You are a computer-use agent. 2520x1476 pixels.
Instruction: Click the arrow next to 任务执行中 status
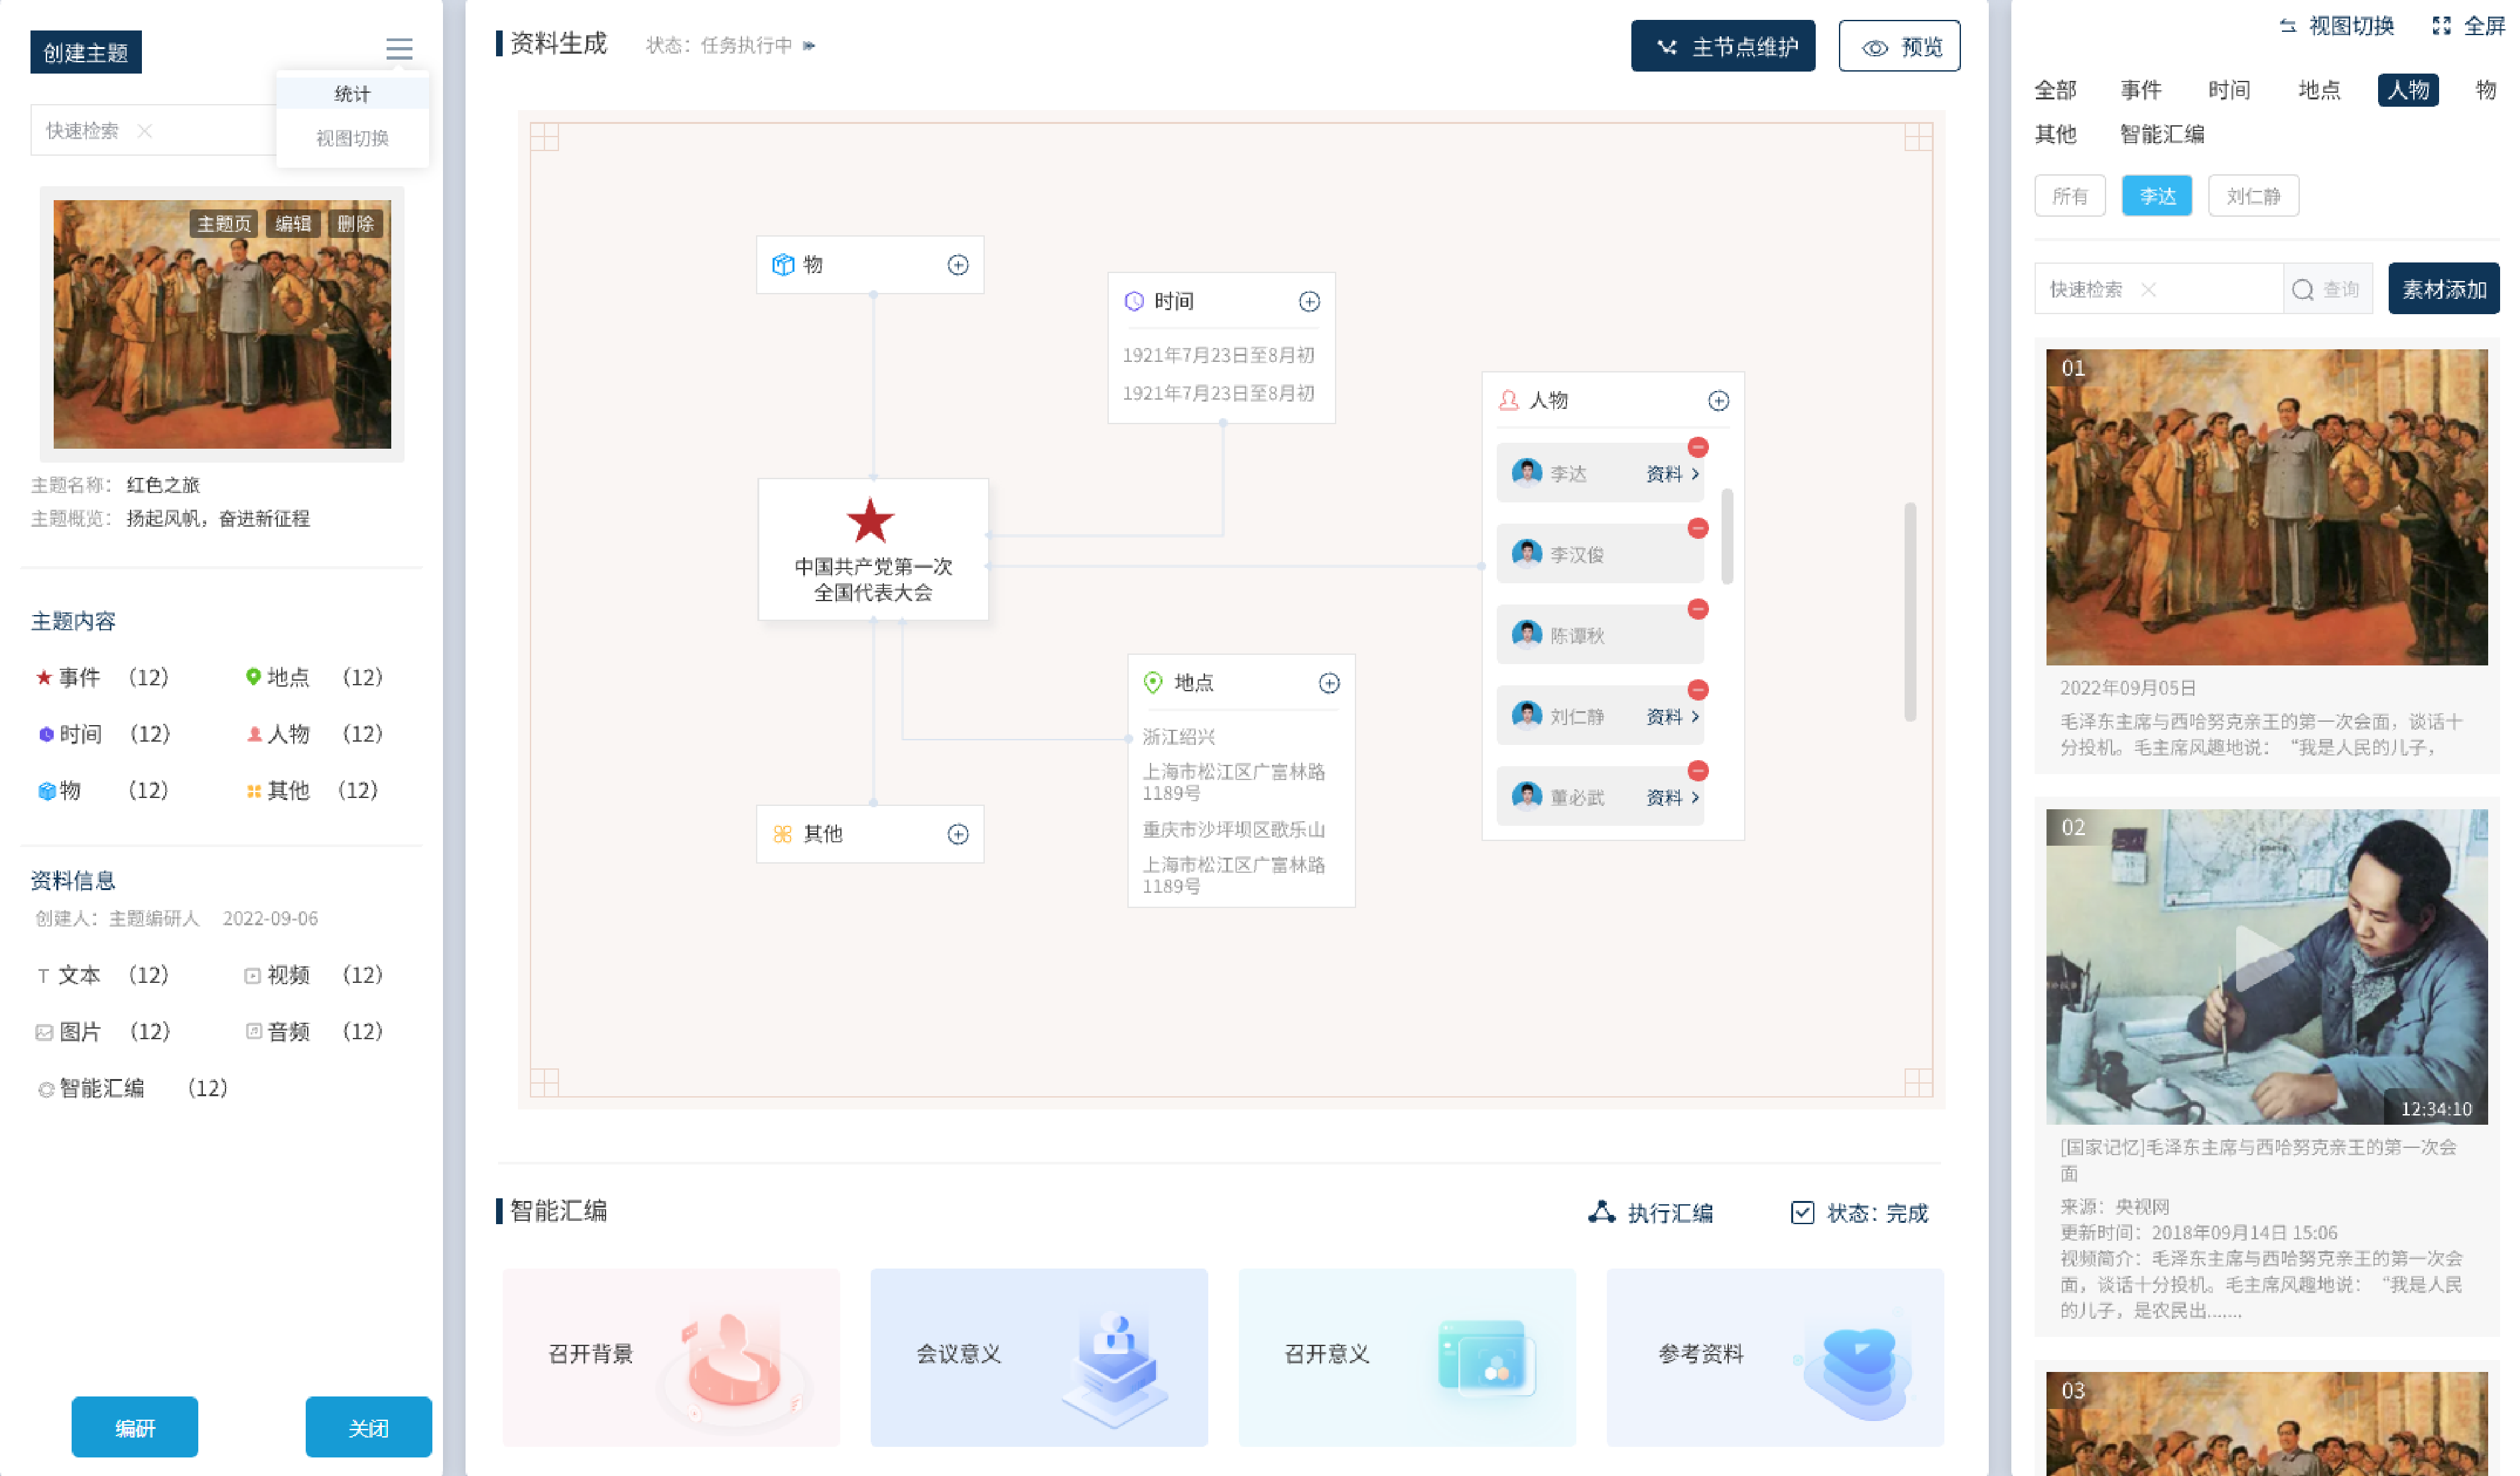point(809,46)
